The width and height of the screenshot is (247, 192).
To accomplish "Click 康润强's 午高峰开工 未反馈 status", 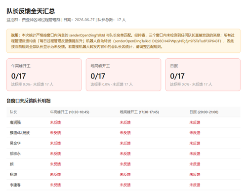I will [55, 122].
